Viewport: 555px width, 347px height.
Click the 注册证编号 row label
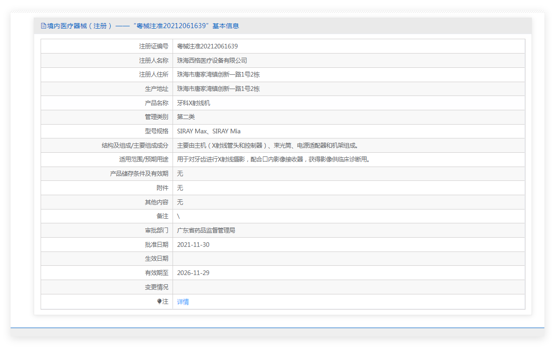click(154, 46)
